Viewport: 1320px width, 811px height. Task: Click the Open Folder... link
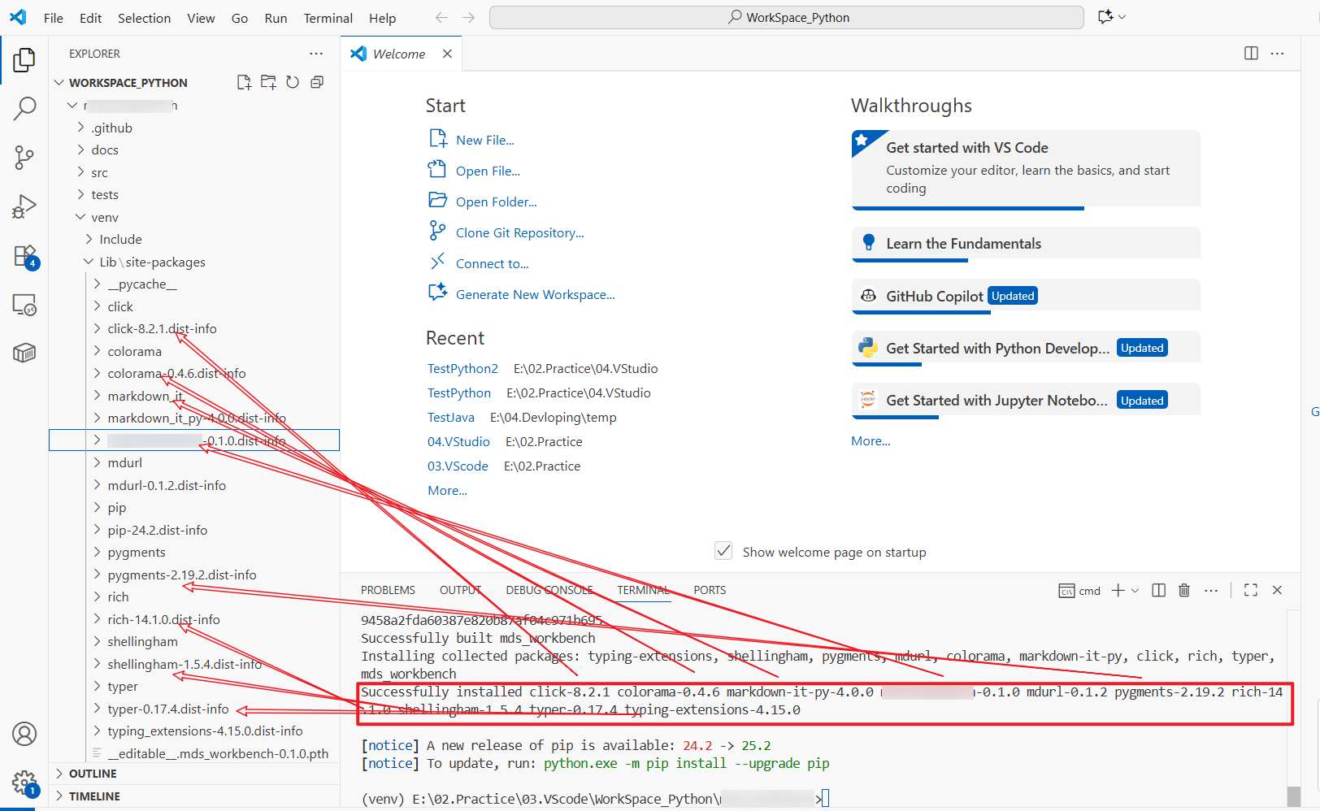(x=496, y=202)
